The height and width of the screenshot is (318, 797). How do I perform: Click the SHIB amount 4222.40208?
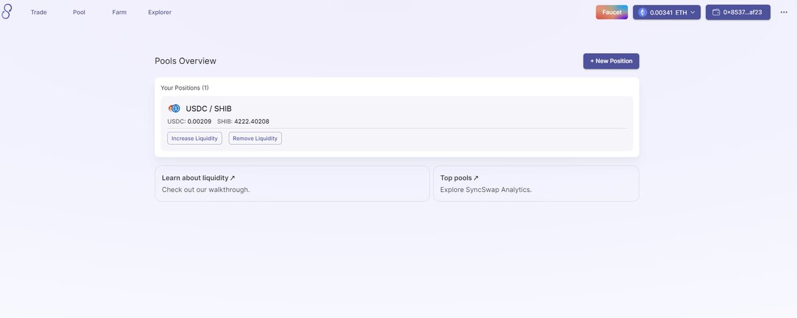click(252, 121)
